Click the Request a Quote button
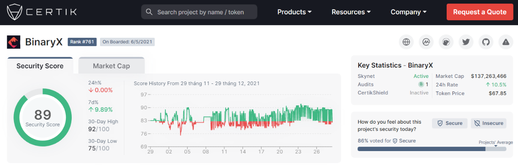 (480, 12)
